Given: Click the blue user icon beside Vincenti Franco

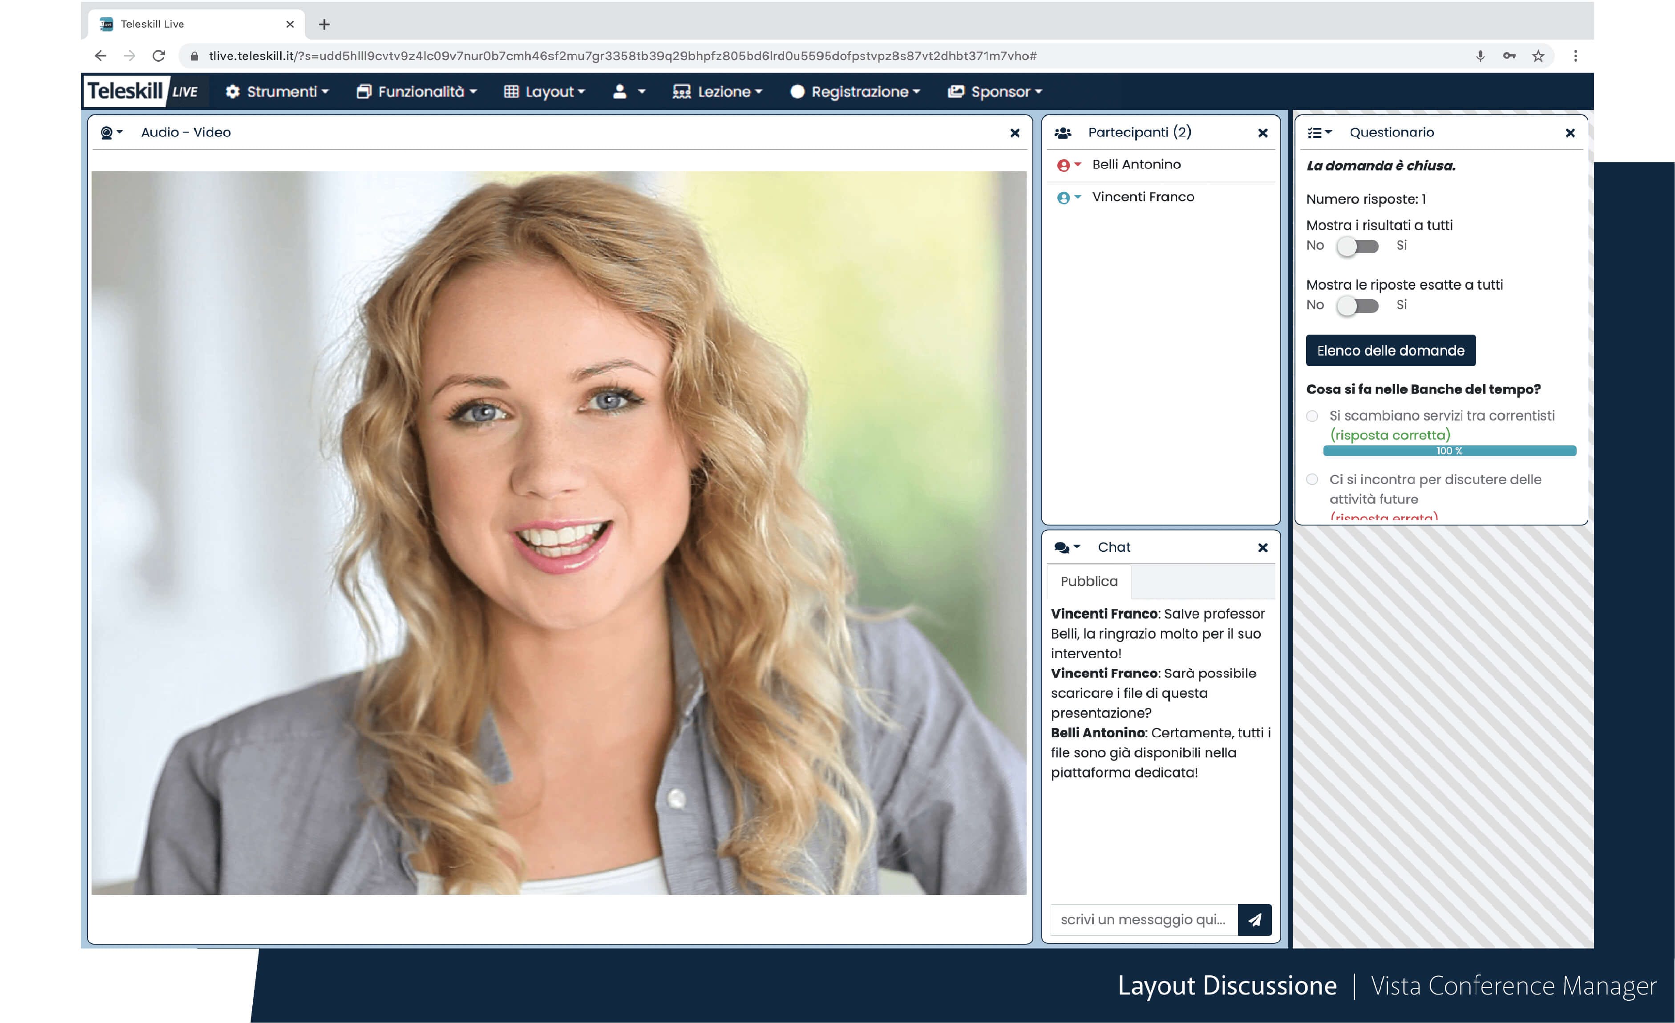Looking at the screenshot, I should pyautogui.click(x=1064, y=198).
